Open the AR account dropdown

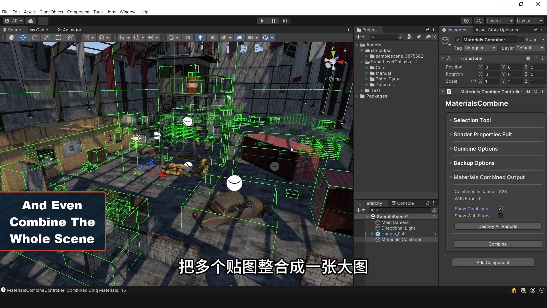pos(13,21)
